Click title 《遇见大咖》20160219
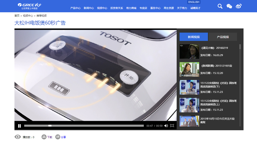257x144 pixels. coord(214,48)
